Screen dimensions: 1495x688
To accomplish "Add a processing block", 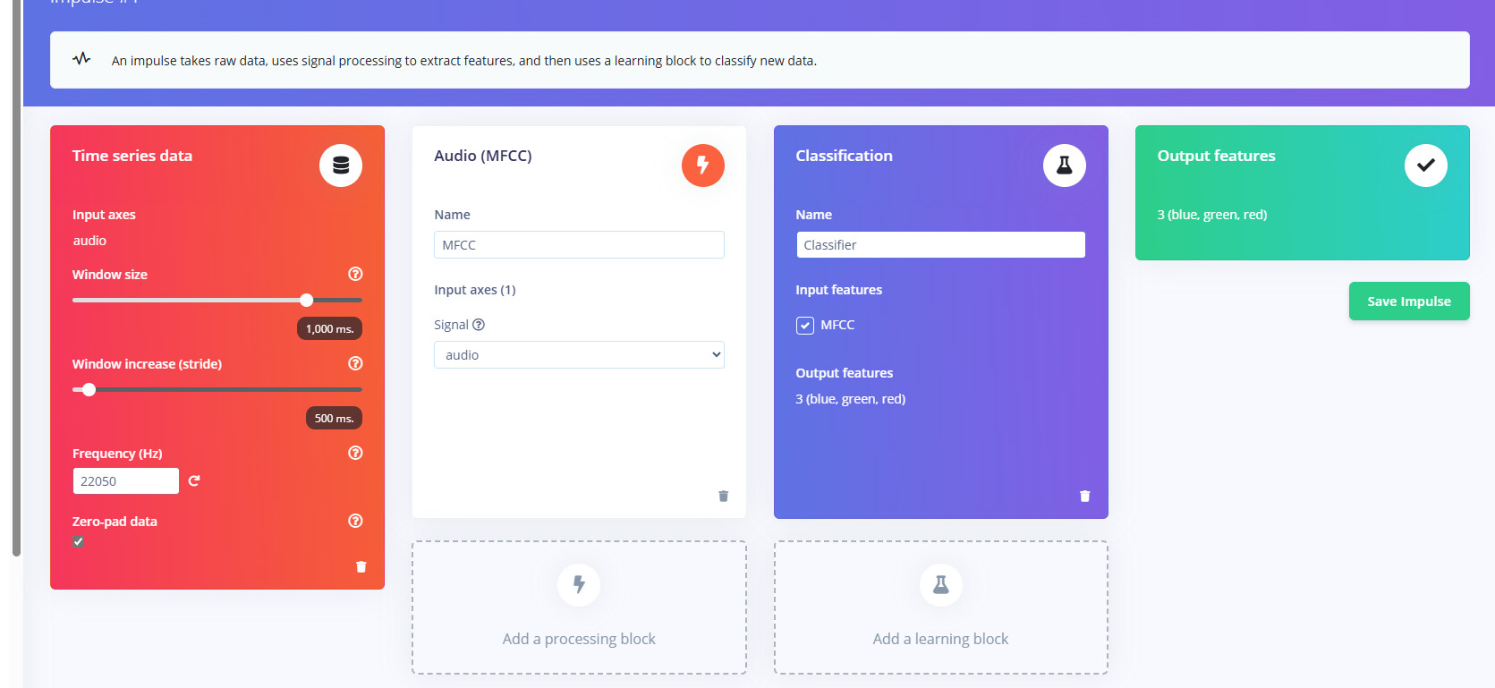I will (x=579, y=607).
